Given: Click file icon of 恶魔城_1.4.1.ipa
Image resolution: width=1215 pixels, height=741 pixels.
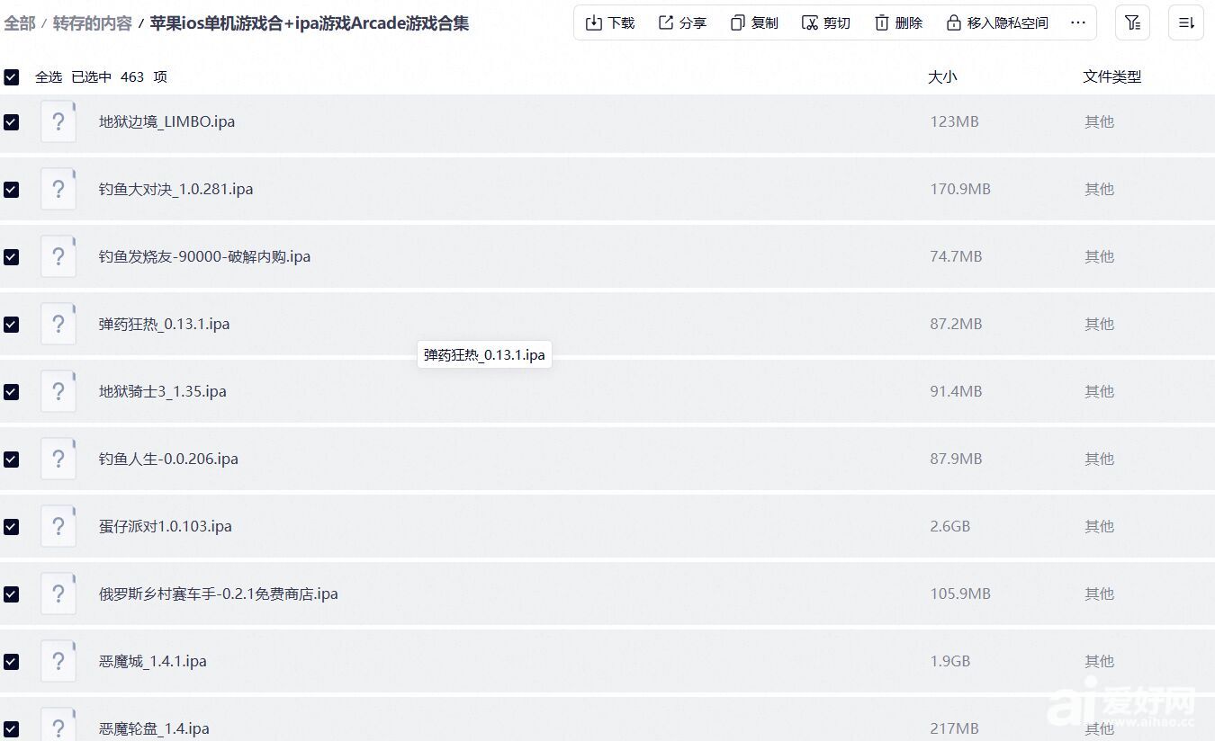Looking at the screenshot, I should click(x=58, y=661).
